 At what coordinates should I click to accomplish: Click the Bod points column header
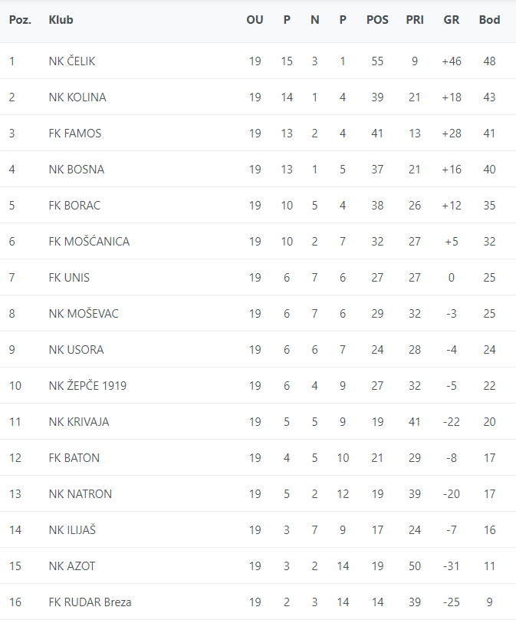pyautogui.click(x=489, y=20)
